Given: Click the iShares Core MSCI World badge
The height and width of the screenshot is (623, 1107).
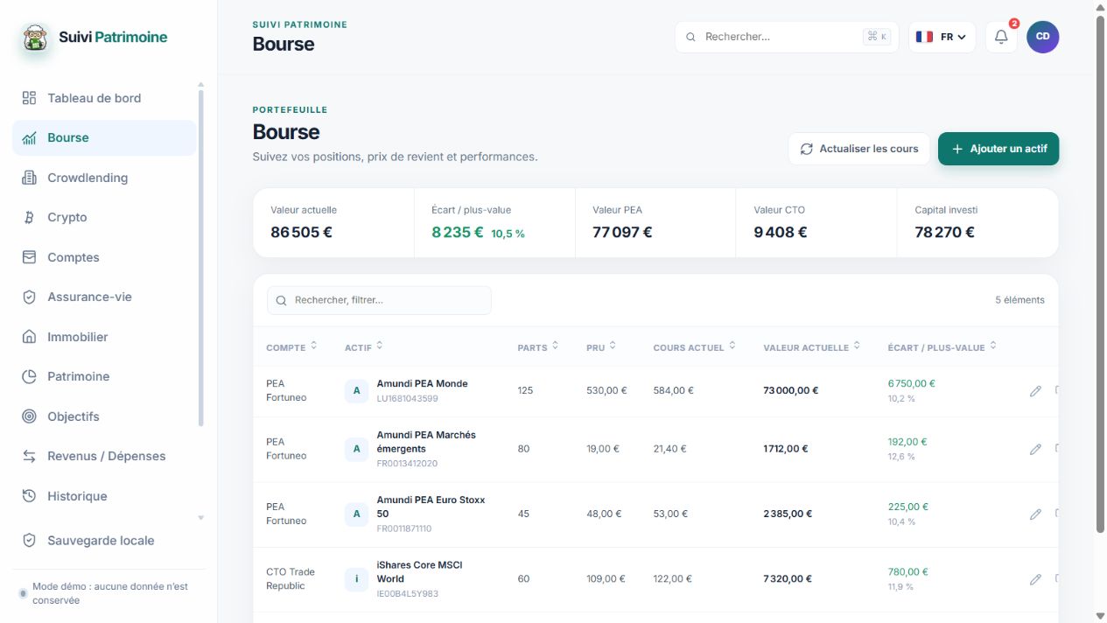Looking at the screenshot, I should (x=356, y=579).
